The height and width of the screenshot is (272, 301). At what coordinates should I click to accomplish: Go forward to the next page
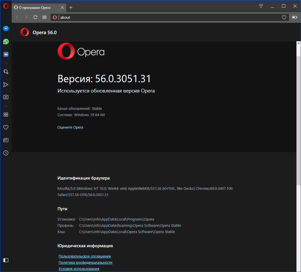click(26, 17)
